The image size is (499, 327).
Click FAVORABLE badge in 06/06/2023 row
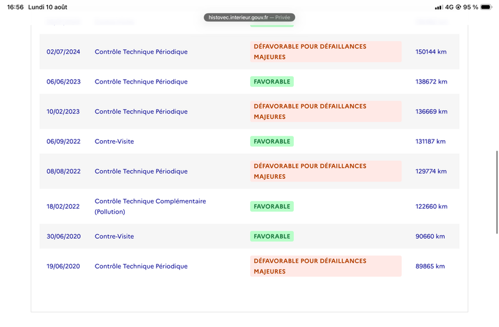coord(272,82)
